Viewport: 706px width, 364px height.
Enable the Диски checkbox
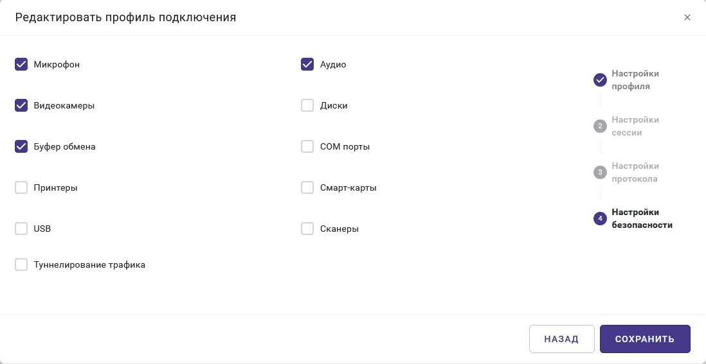[x=307, y=105]
